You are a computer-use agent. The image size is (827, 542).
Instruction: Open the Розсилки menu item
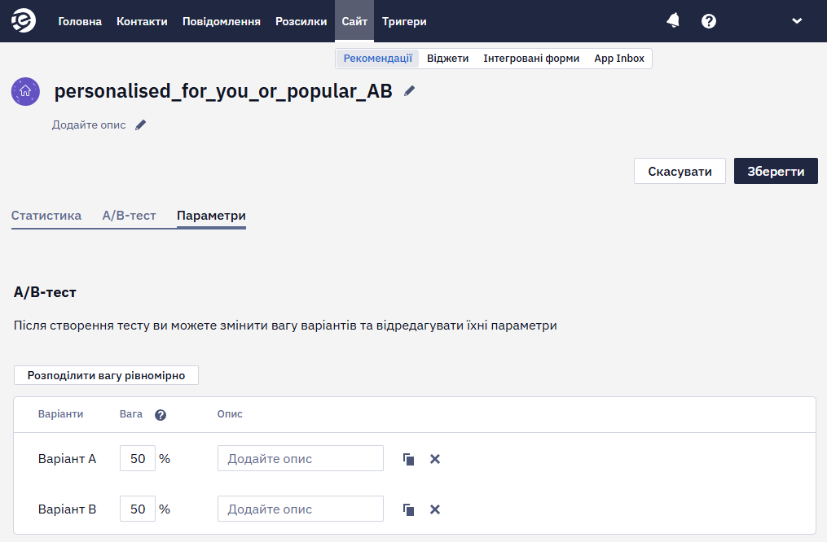(301, 22)
